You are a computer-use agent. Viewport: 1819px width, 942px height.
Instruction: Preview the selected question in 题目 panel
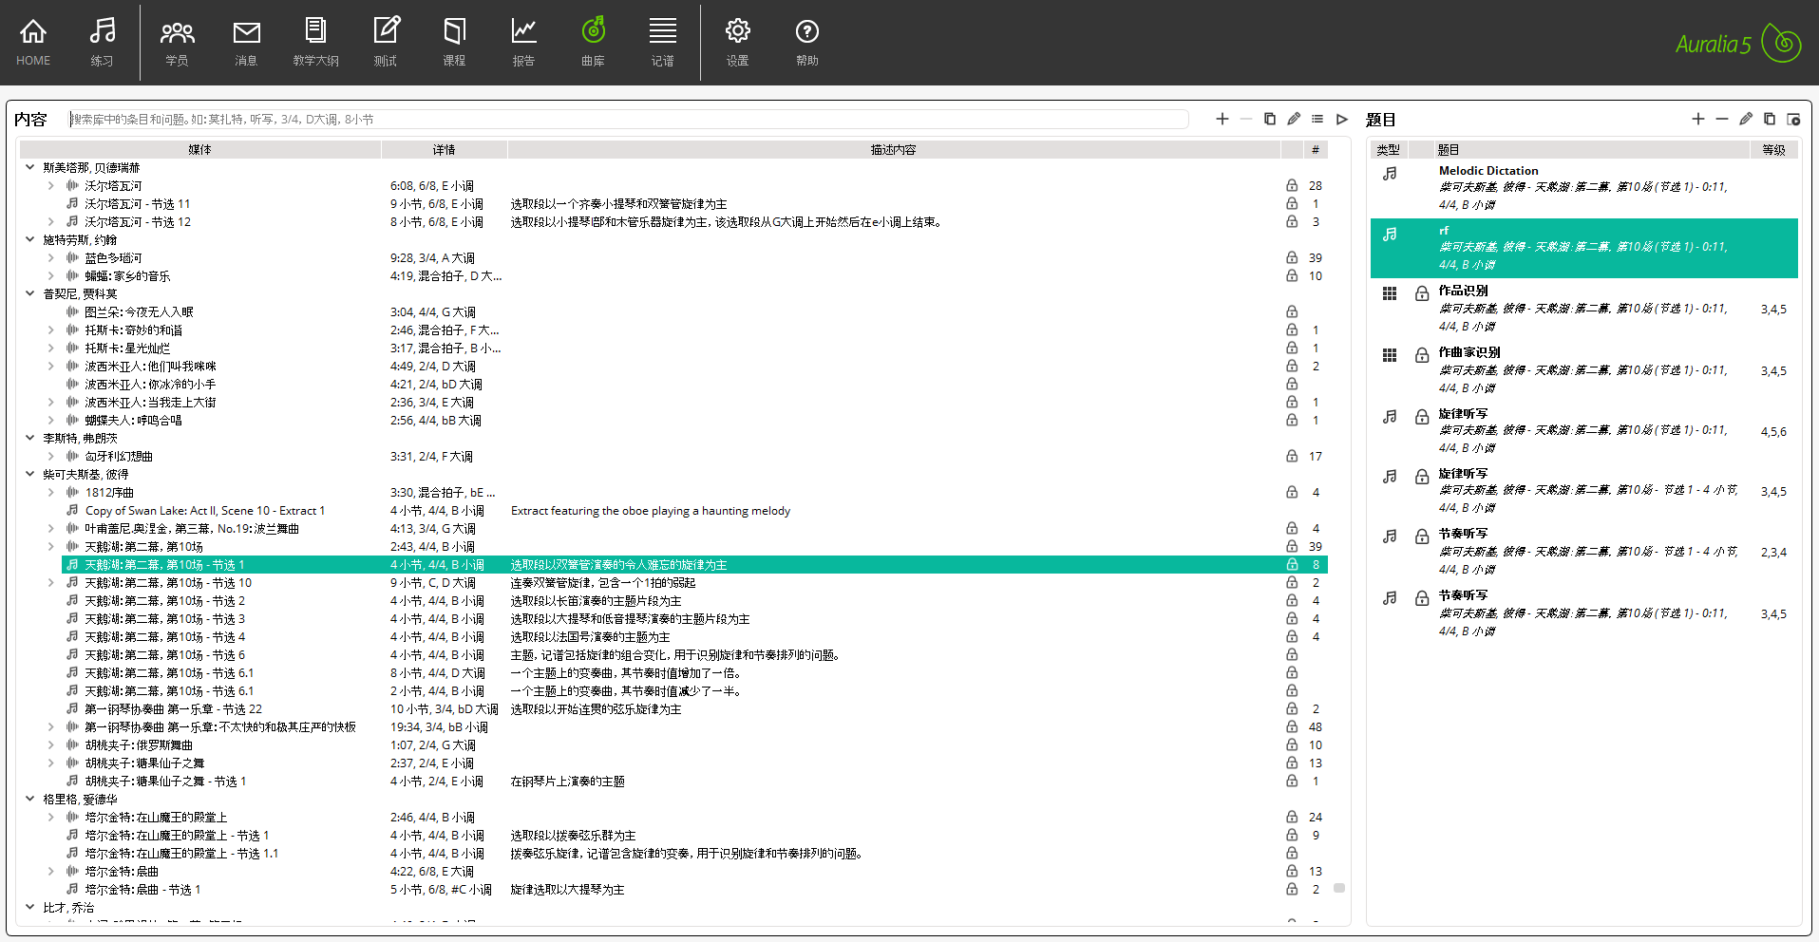pyautogui.click(x=1793, y=119)
